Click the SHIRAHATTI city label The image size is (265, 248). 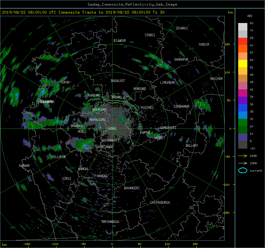tap(110, 140)
